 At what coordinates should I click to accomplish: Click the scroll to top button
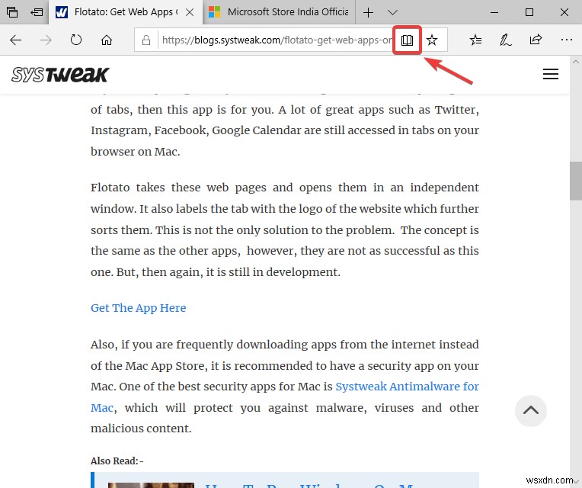531,411
